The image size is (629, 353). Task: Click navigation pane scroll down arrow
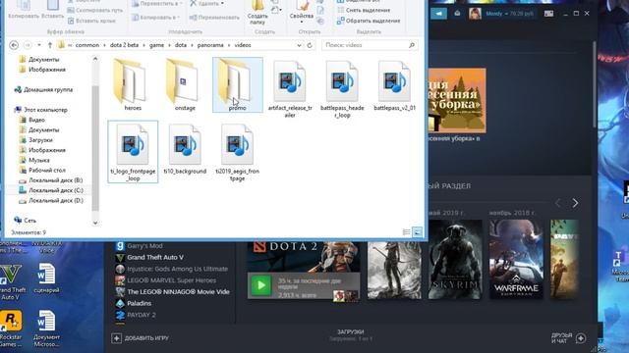pyautogui.click(x=95, y=223)
